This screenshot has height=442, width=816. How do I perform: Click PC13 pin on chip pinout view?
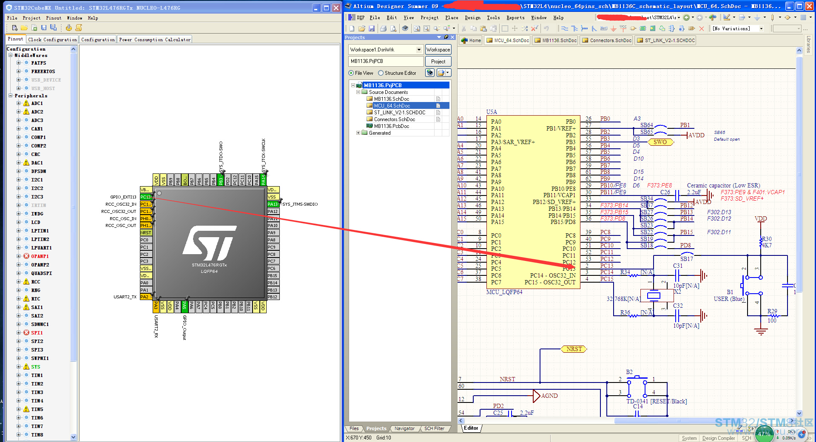point(145,197)
